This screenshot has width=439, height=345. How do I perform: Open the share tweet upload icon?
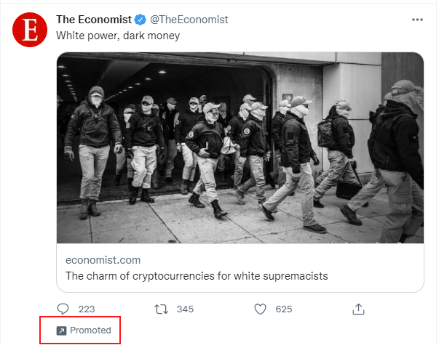pyautogui.click(x=358, y=309)
